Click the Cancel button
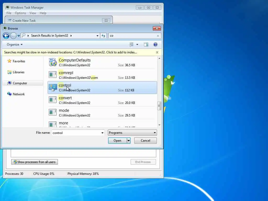This screenshot has width=268, height=201. [x=146, y=141]
